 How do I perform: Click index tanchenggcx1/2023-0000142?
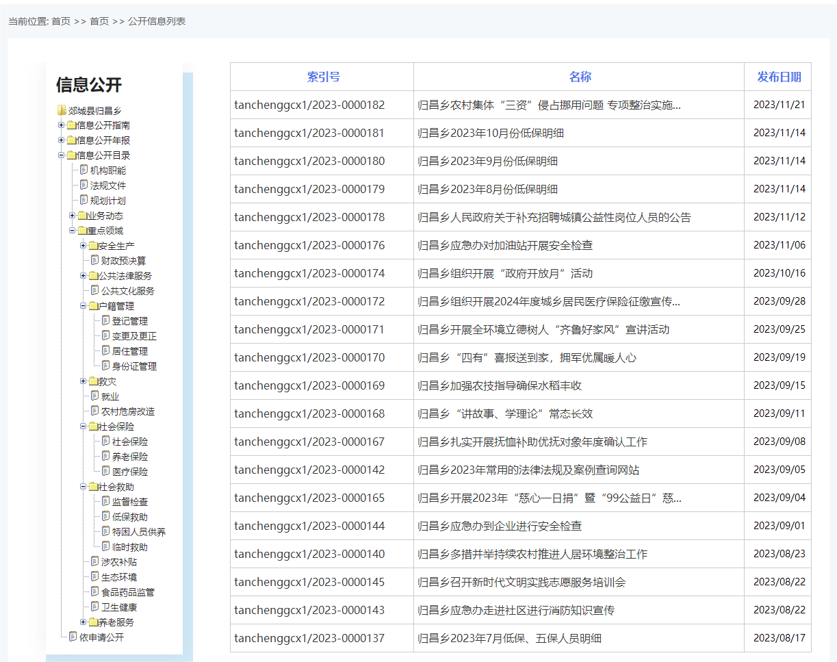tap(309, 470)
